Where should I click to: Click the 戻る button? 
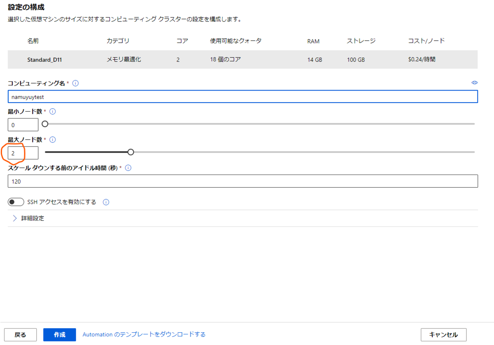(20, 334)
